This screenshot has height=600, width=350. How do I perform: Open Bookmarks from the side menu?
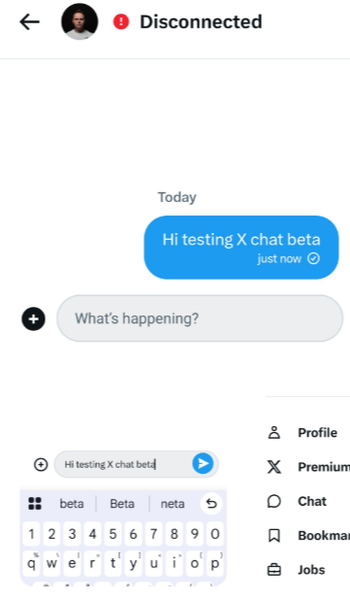click(x=308, y=536)
